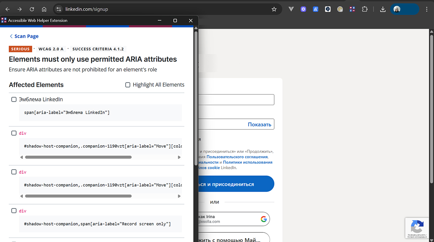The image size is (434, 242).
Task: Go to browser home page icon
Action: click(x=44, y=9)
